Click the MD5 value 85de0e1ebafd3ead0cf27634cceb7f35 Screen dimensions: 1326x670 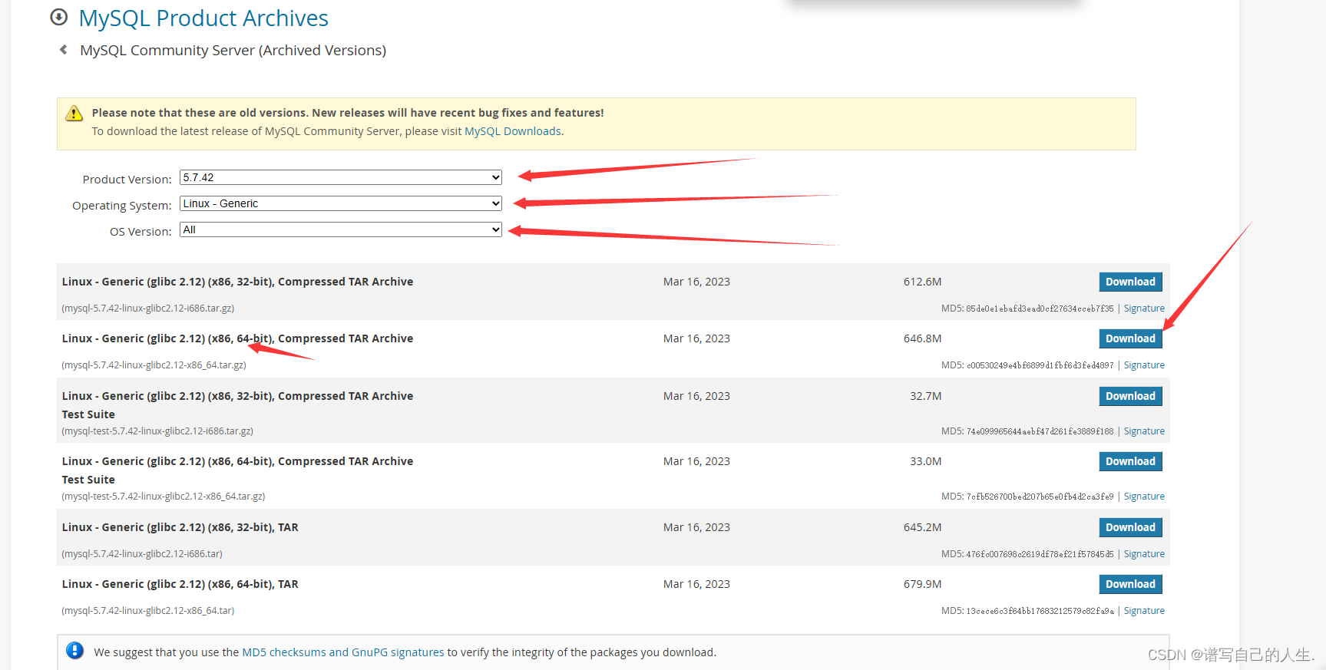[1040, 309]
